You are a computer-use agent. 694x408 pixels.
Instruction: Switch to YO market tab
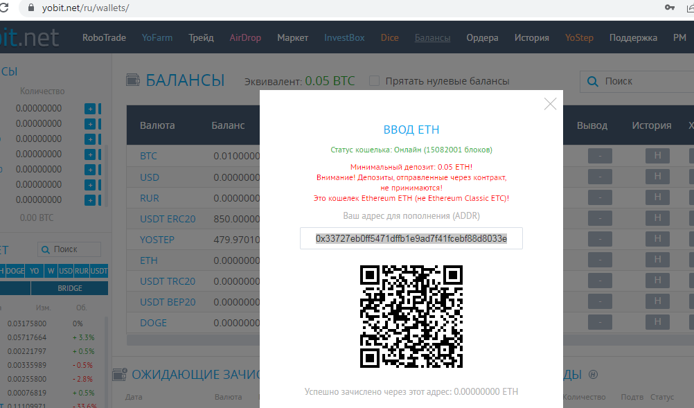34,271
